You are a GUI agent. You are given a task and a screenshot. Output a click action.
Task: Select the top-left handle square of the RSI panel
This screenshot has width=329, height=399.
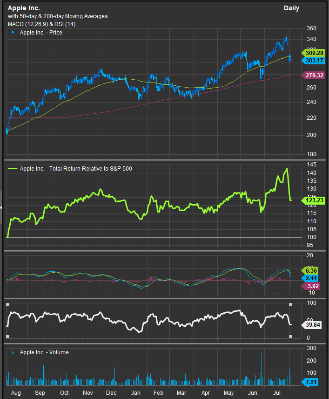tap(7, 304)
